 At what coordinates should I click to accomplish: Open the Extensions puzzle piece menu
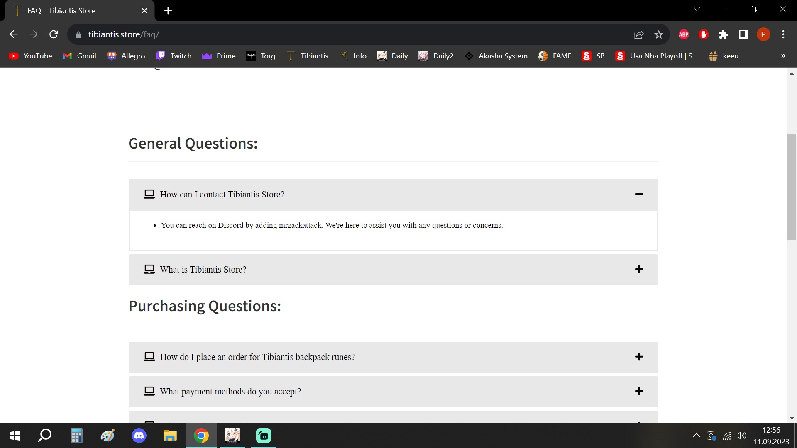[724, 34]
